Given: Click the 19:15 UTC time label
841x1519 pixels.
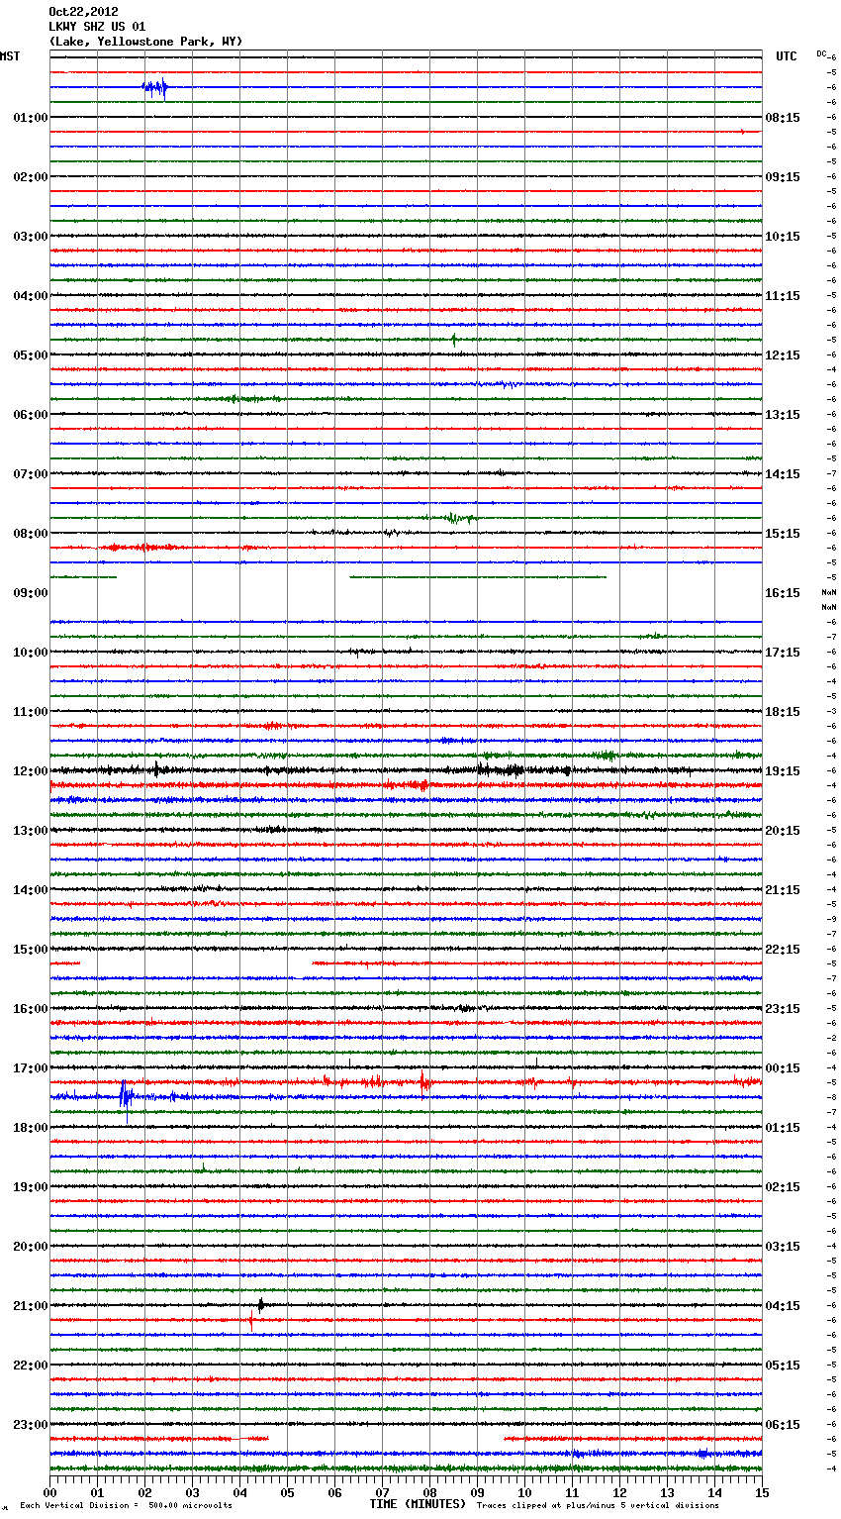Looking at the screenshot, I should [783, 771].
